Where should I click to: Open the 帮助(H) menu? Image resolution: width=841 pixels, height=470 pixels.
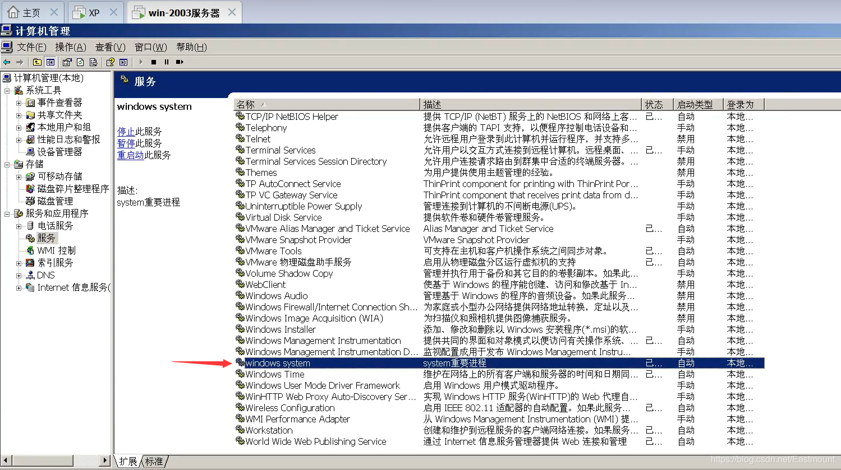[192, 47]
